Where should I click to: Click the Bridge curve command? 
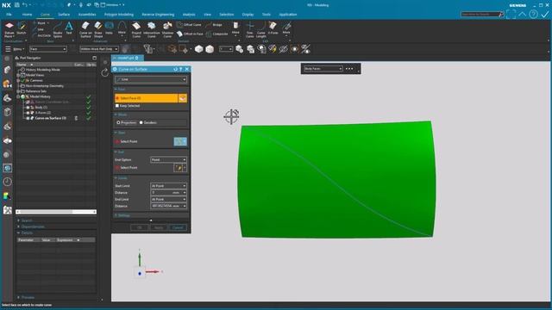tap(214, 25)
